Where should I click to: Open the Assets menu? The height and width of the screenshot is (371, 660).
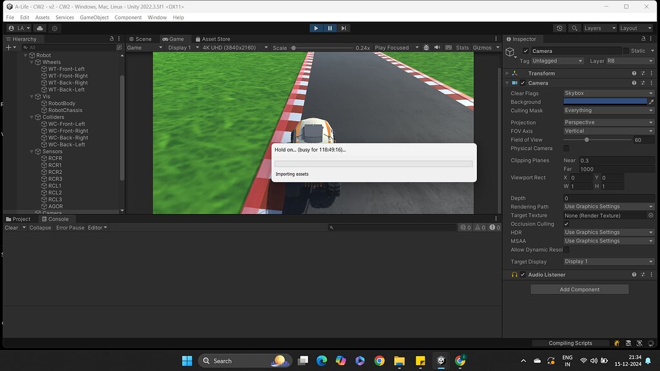coord(41,17)
